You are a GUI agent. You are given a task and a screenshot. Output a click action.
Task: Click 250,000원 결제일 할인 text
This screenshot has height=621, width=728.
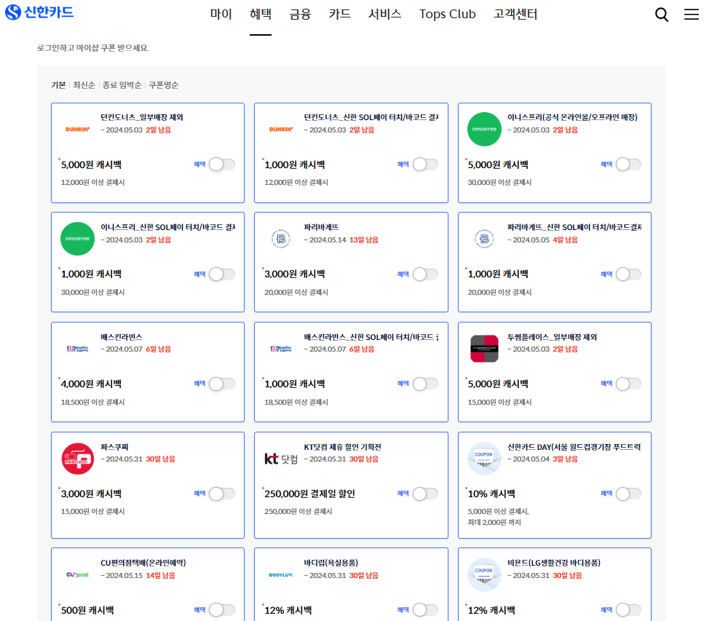(x=309, y=494)
